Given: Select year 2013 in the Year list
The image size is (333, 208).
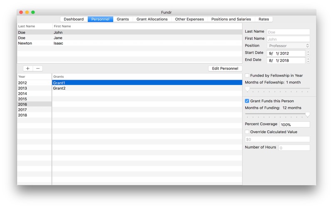Looking at the screenshot, I should (35, 88).
